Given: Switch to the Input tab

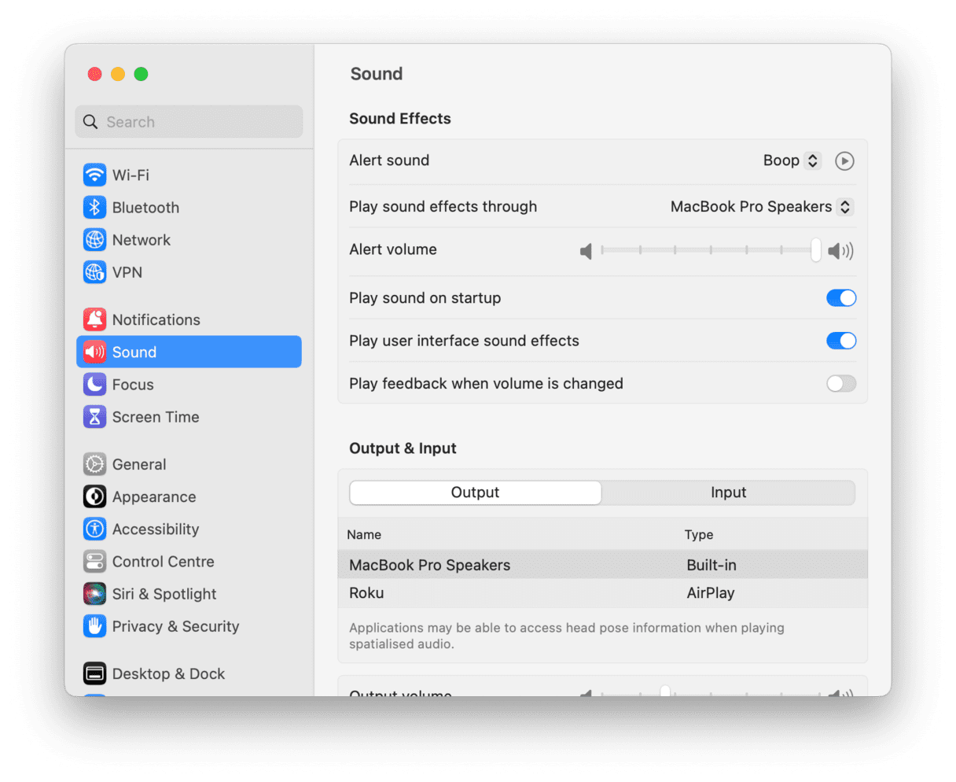Looking at the screenshot, I should 728,492.
